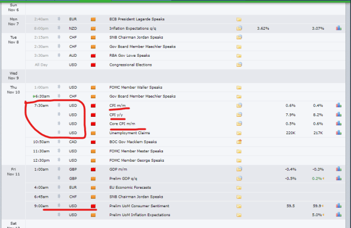
Task: Open SNB Chairman Jordan Speaks on Tuesday
Action: 136,38
